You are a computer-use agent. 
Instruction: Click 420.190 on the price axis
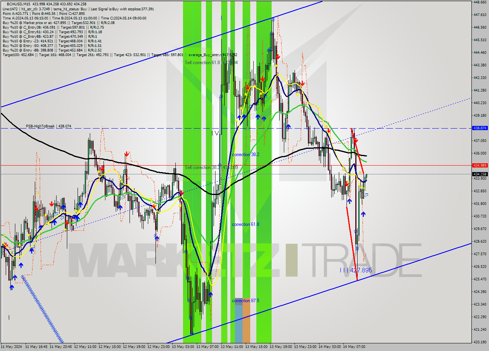479,342
